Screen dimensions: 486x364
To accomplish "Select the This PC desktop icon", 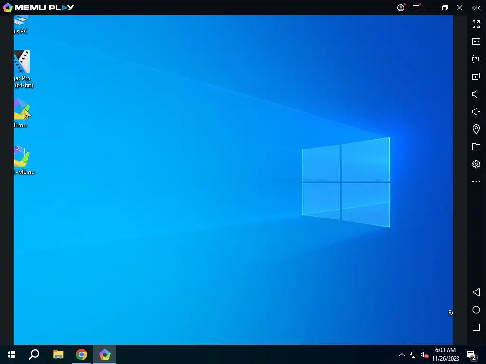I will click(x=21, y=25).
